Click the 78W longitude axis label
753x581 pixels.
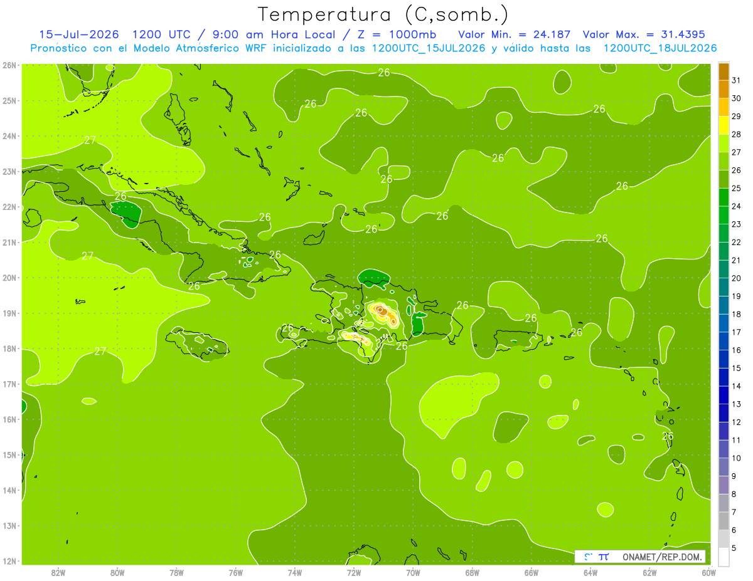coord(176,573)
